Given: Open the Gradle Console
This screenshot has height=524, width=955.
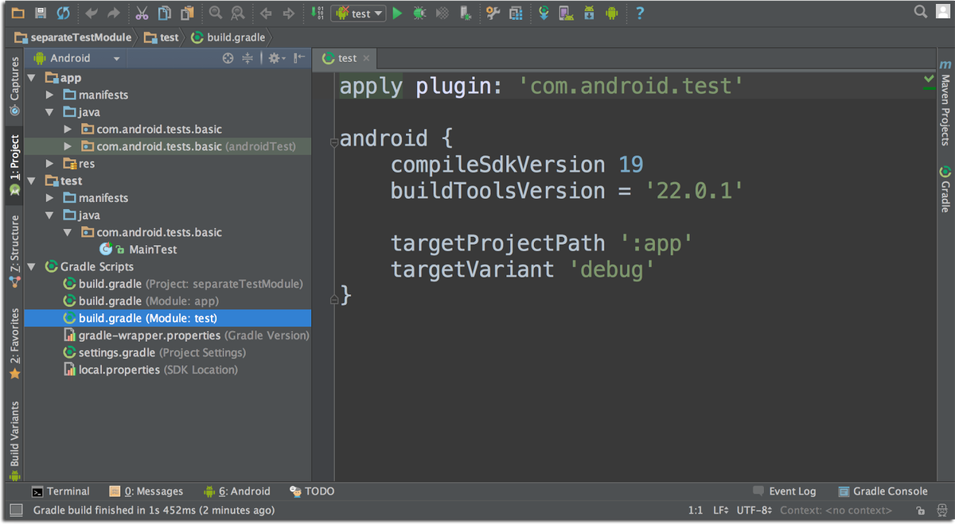Looking at the screenshot, I should click(x=883, y=491).
